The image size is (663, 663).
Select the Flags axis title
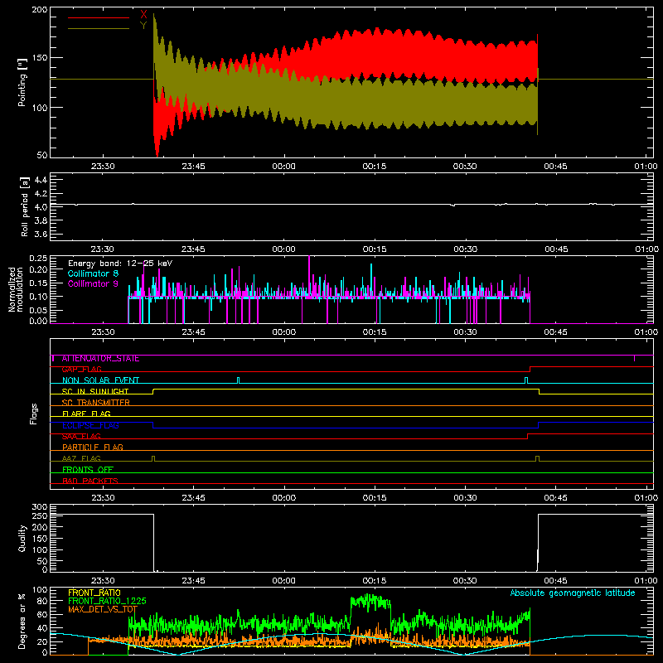pyautogui.click(x=33, y=414)
